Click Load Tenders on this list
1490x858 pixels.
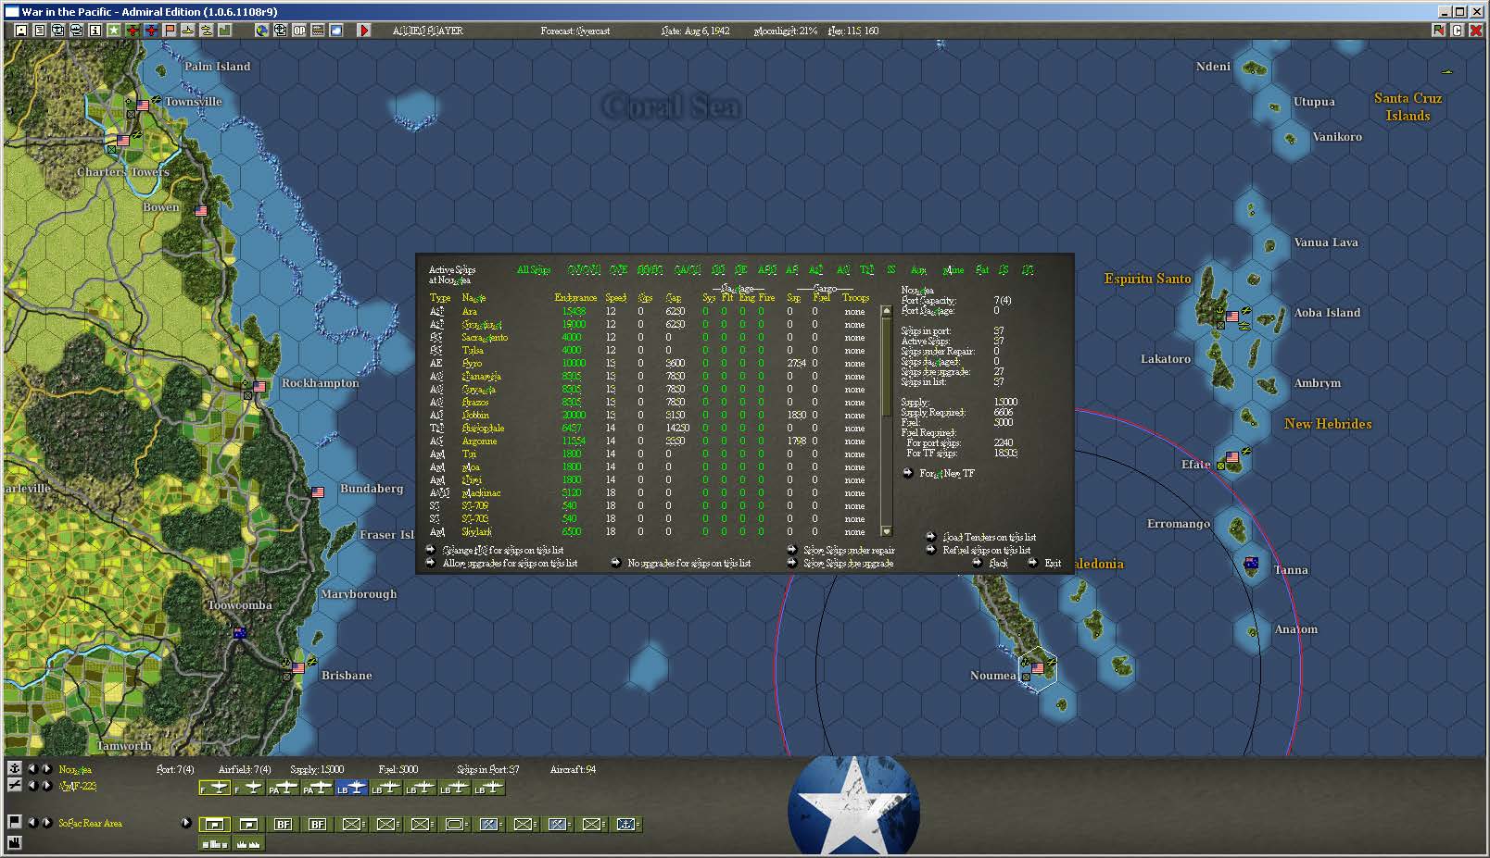(x=981, y=537)
